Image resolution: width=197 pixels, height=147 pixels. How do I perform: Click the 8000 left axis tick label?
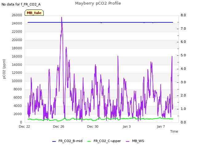point(18,89)
